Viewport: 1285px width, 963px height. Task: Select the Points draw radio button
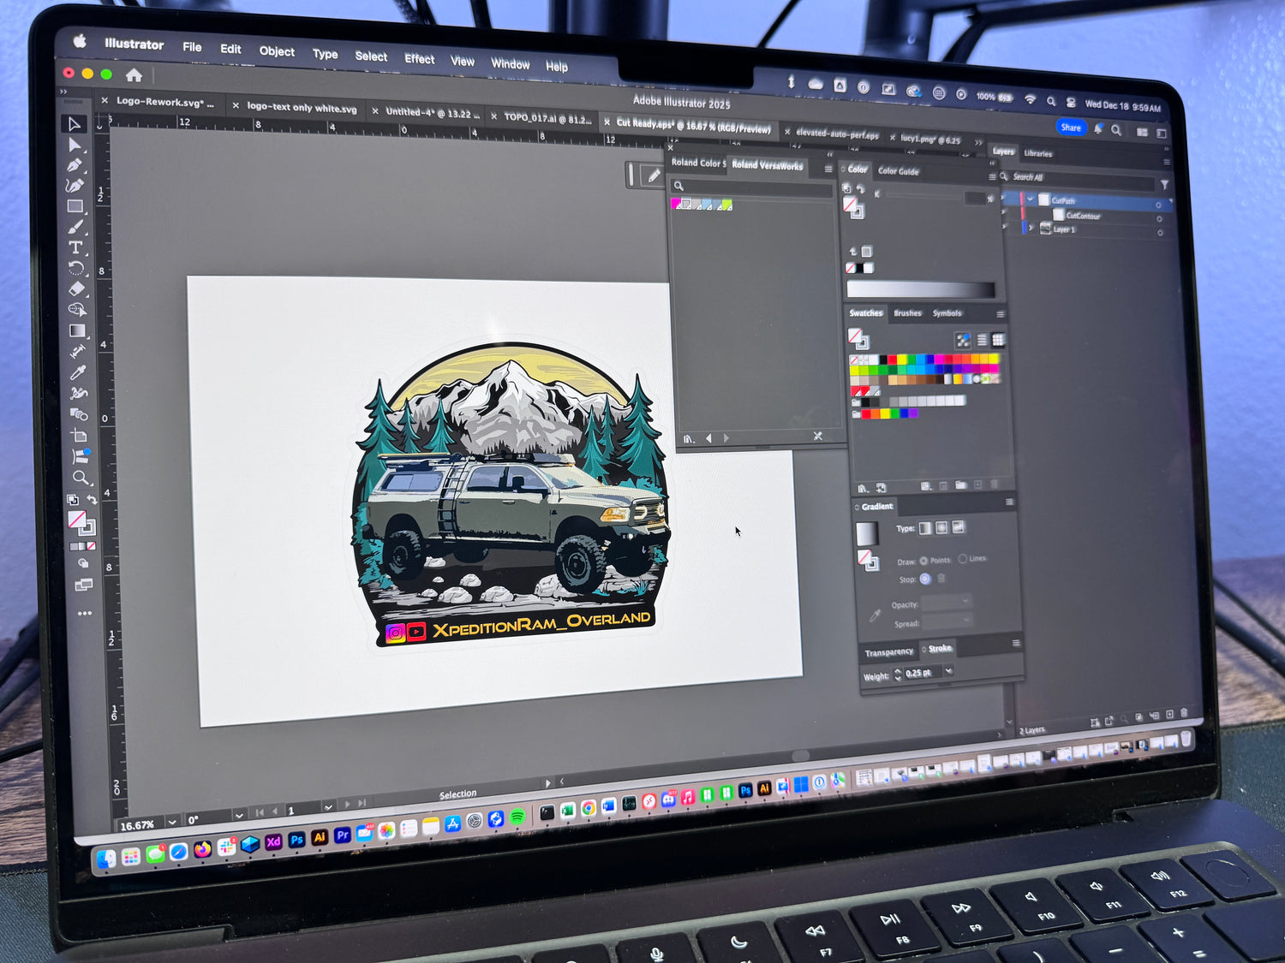tap(923, 561)
